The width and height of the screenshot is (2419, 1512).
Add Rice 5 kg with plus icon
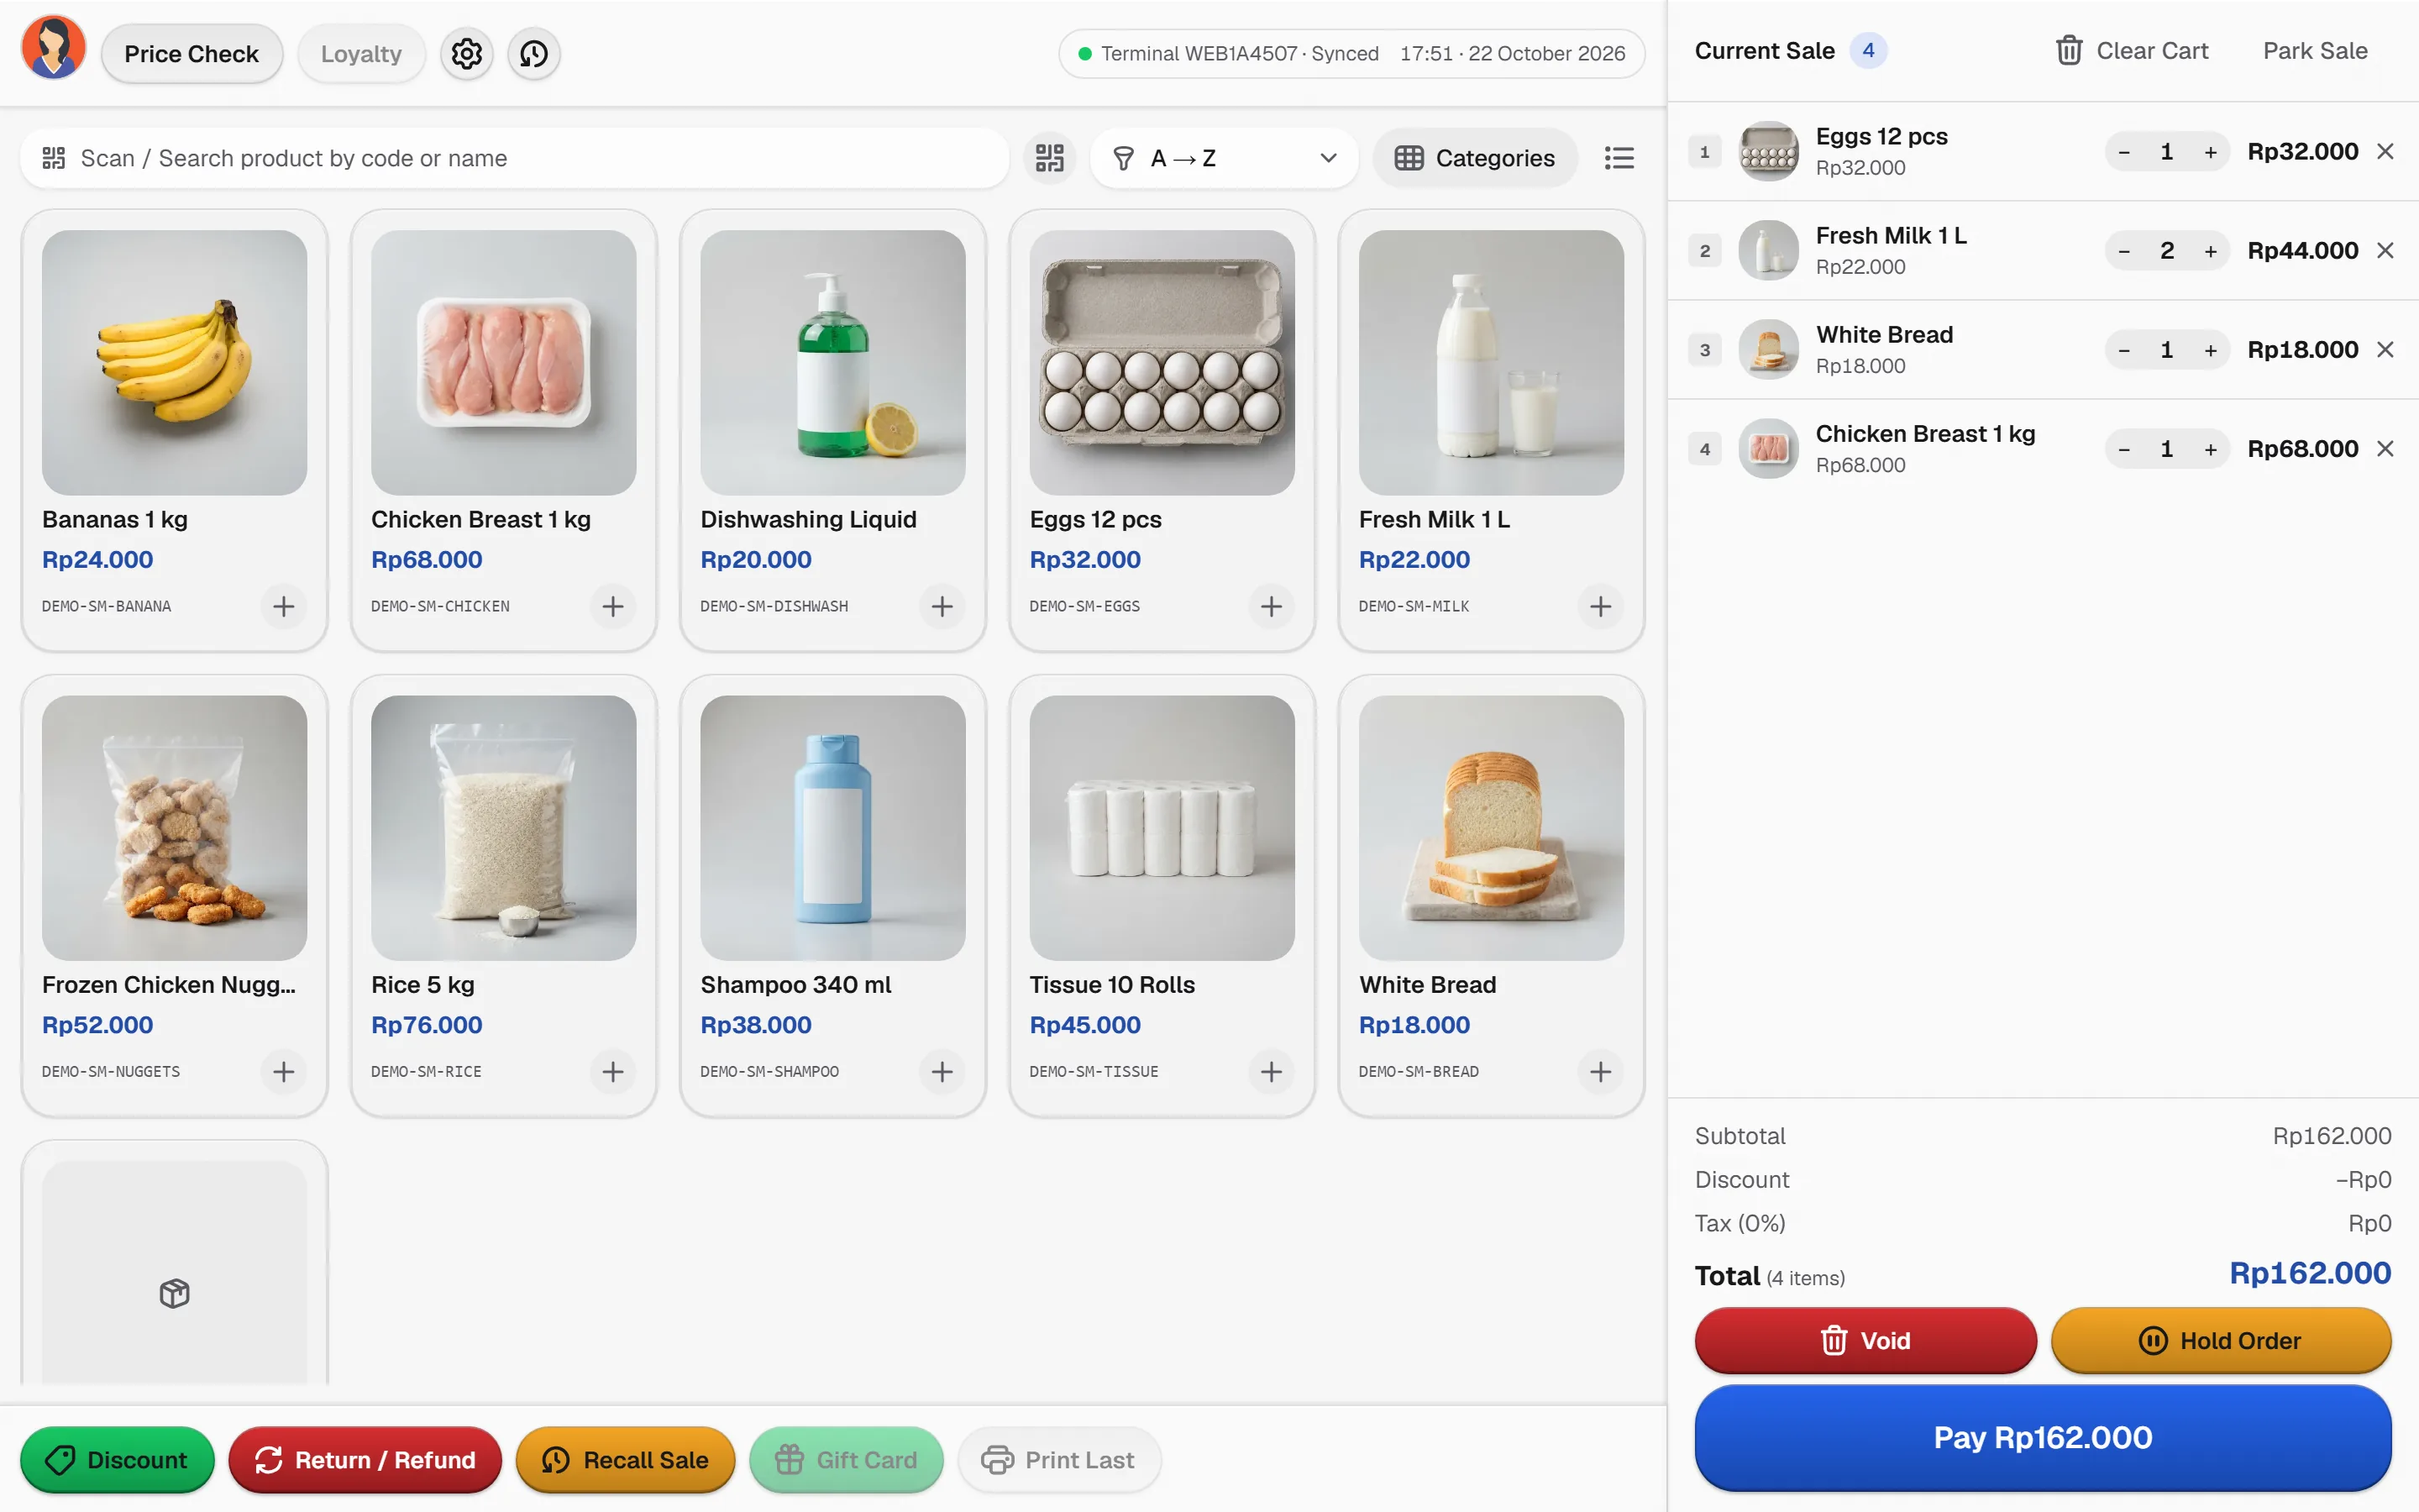coord(613,1072)
